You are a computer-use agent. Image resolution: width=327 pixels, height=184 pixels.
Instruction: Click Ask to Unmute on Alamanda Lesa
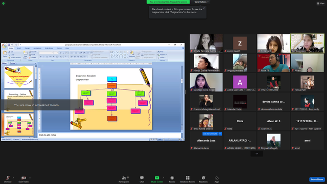coord(210,134)
